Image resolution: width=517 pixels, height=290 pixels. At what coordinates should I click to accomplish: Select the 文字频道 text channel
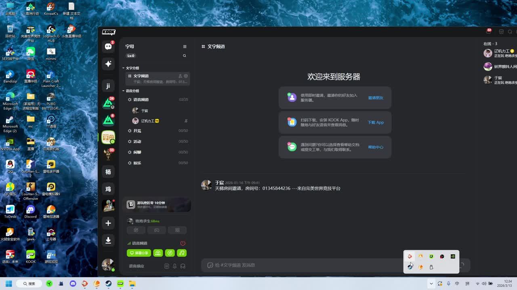coord(149,76)
